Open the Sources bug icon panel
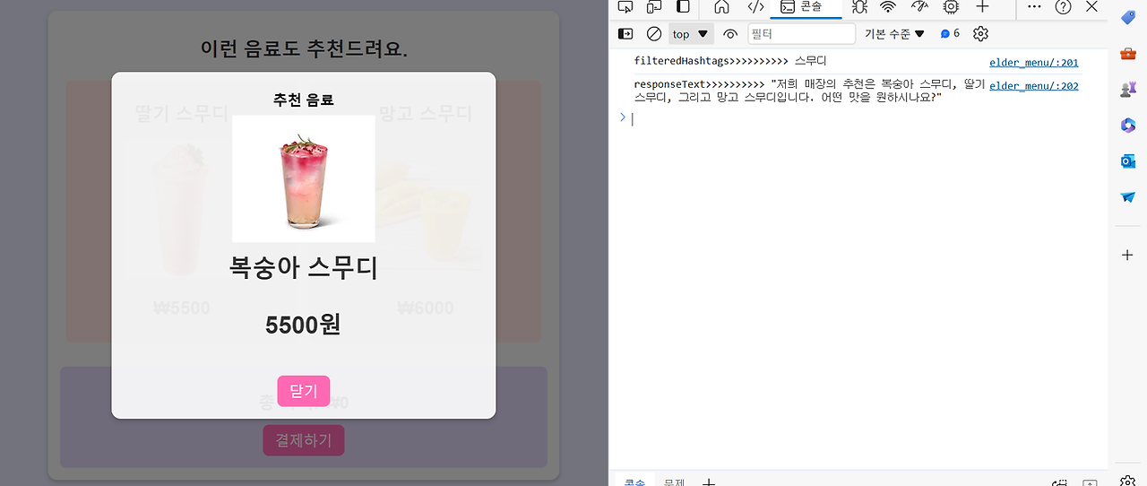This screenshot has height=486, width=1147. 859,7
